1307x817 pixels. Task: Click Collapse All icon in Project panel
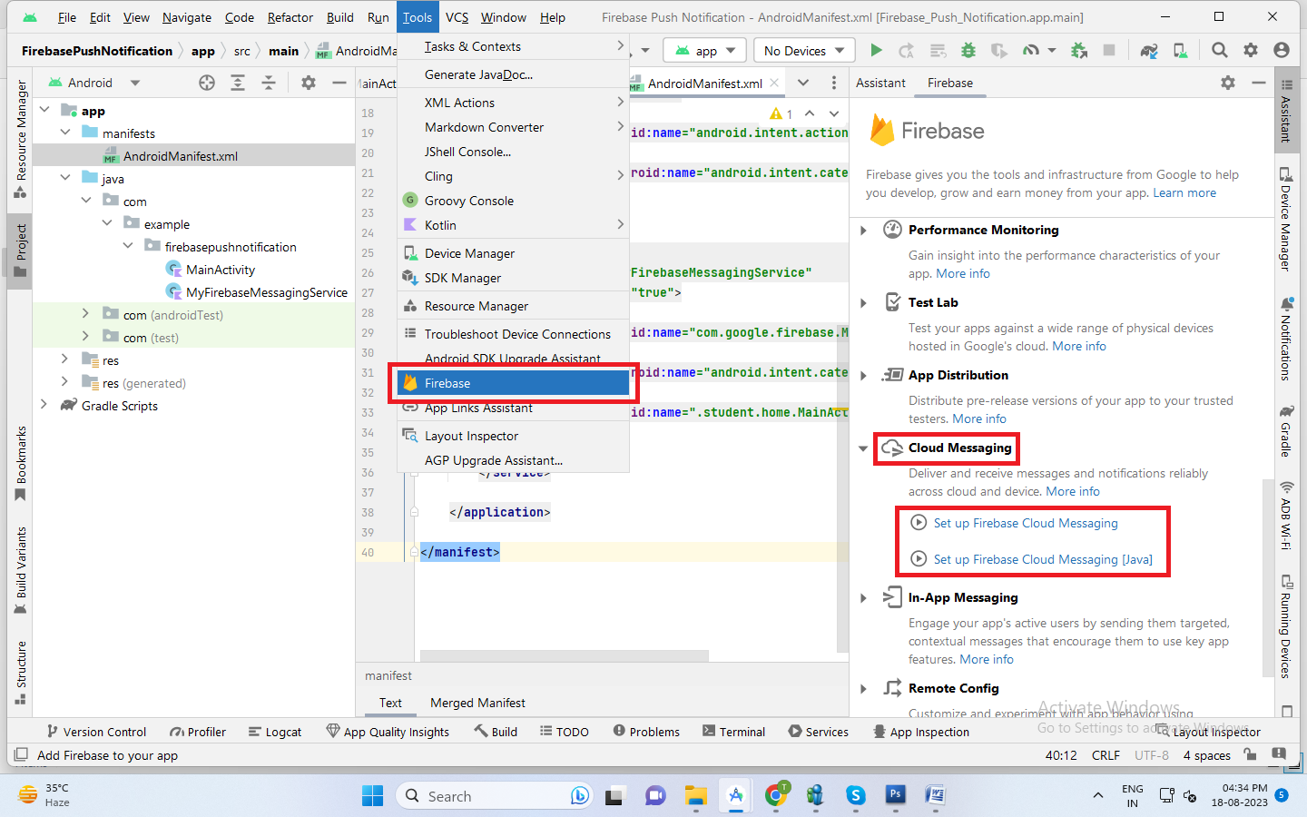click(x=269, y=83)
